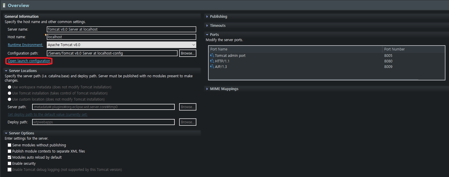The height and width of the screenshot is (177, 449).
Task: Expand the MIME Mappings section
Action: coord(207,89)
